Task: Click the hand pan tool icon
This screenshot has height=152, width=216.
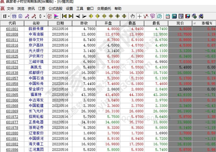Action: coord(132,16)
